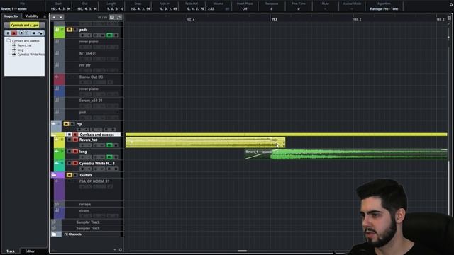Select the Serum_x64 01 track
The height and width of the screenshot is (255, 454).
tap(91, 101)
